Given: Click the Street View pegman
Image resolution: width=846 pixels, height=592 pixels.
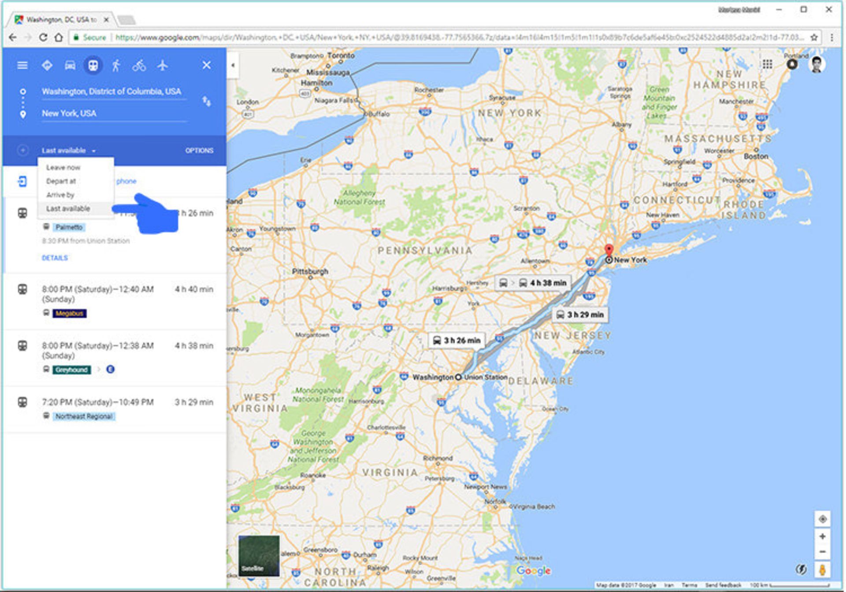Looking at the screenshot, I should pyautogui.click(x=822, y=570).
